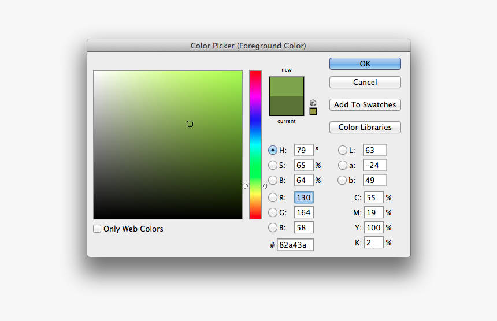Screen dimensions: 497x321
Task: Select the L lightness radio button
Action: click(x=342, y=150)
